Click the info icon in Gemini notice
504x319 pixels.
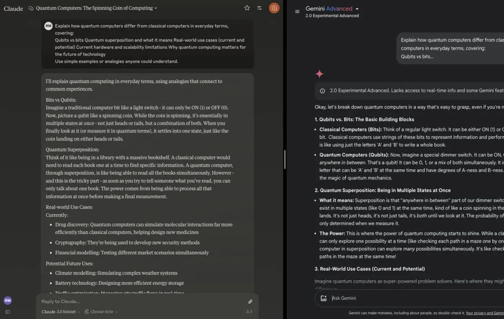click(x=322, y=91)
